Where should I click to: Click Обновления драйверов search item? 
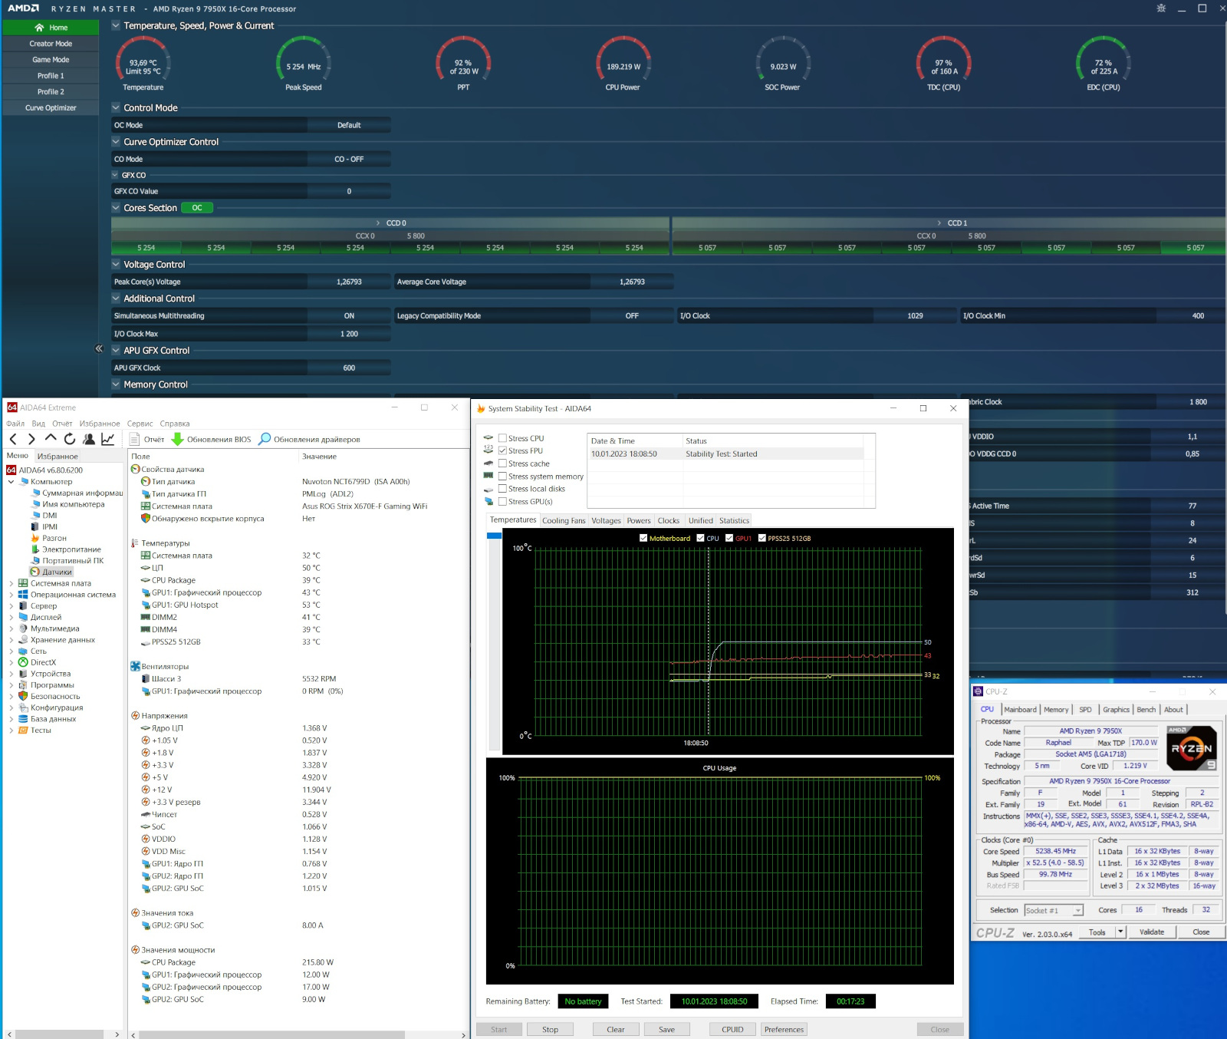pos(309,440)
